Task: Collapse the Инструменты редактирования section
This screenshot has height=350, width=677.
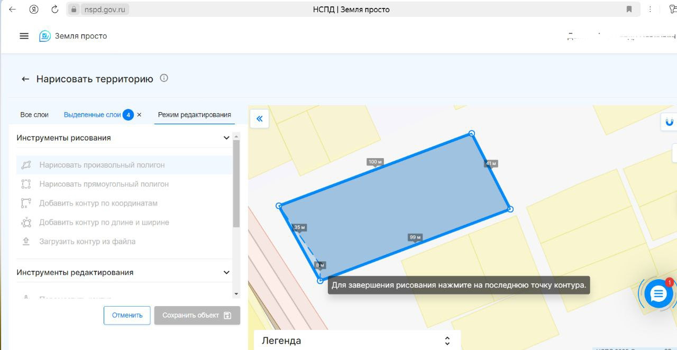Action: pyautogui.click(x=226, y=272)
